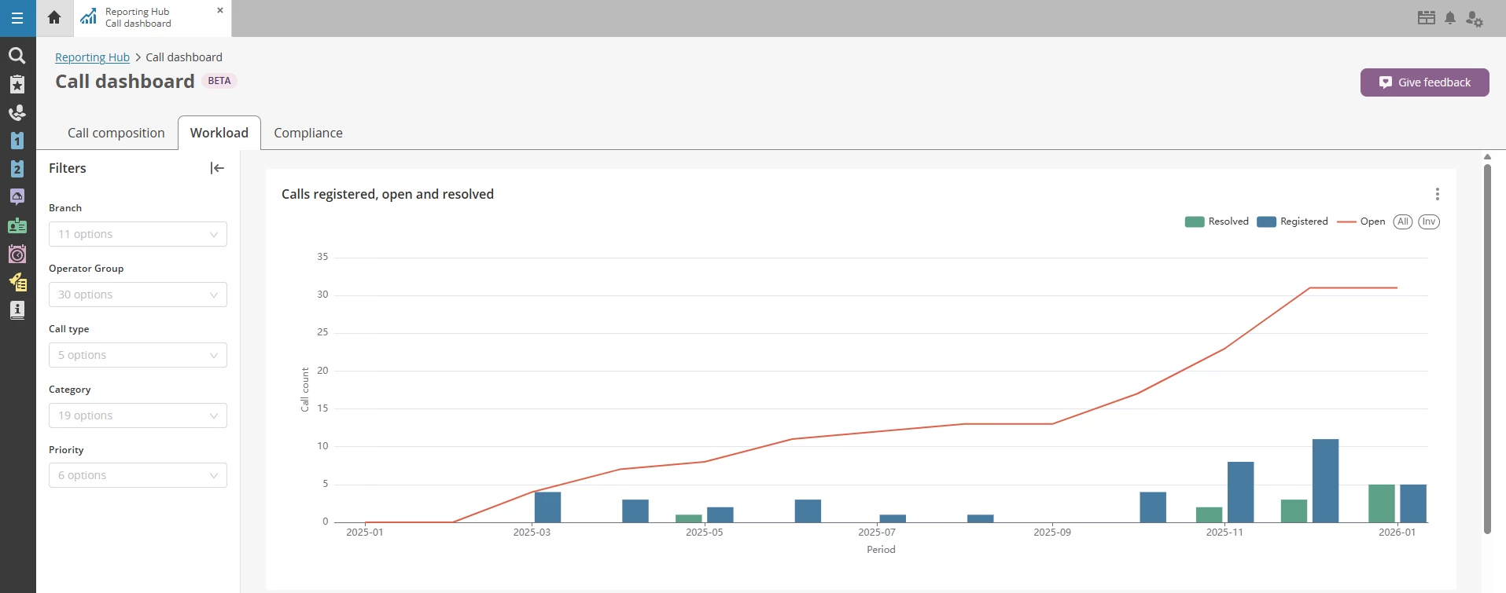Follow the Reporting Hub breadcrumb link
Viewport: 1506px width, 593px height.
coord(92,57)
